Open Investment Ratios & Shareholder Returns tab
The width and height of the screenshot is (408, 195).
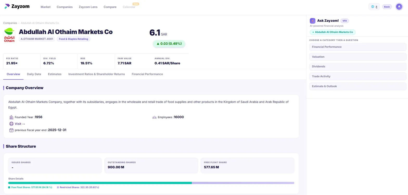click(97, 74)
